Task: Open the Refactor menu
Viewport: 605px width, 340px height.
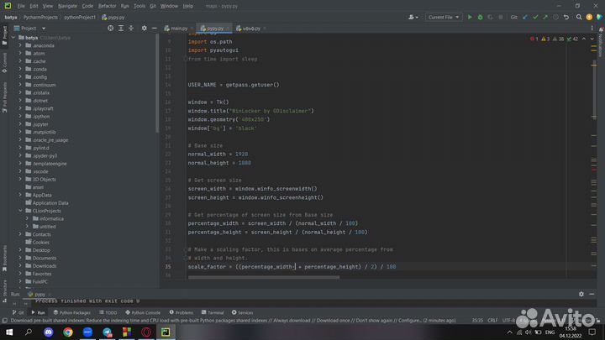Action: 107,5
